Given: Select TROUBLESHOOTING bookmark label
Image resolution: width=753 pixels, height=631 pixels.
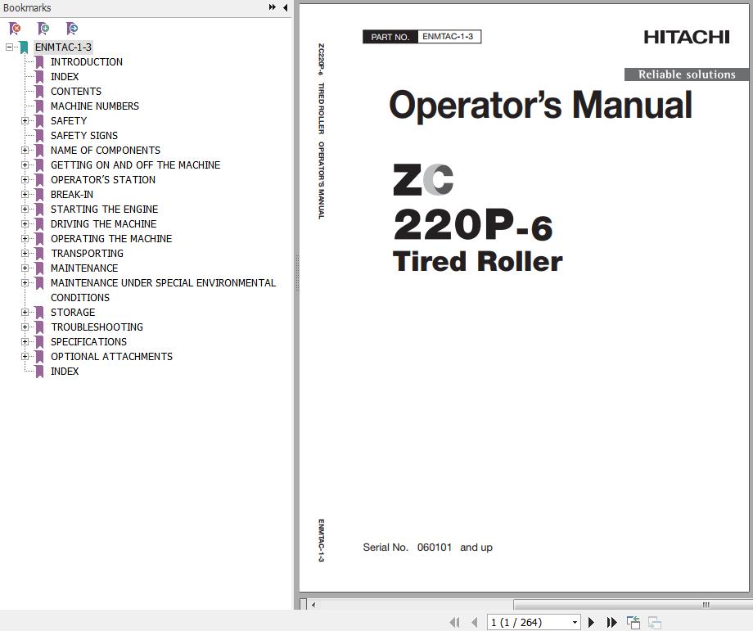Looking at the screenshot, I should pos(97,327).
